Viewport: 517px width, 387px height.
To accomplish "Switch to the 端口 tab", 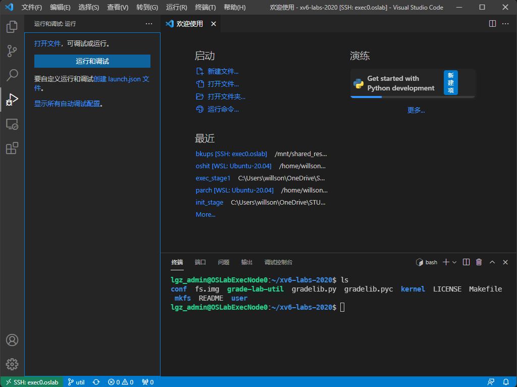I will tap(199, 262).
